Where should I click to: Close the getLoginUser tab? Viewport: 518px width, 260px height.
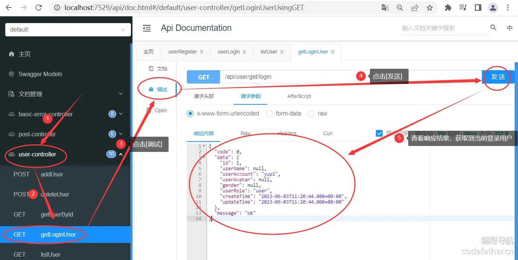333,52
